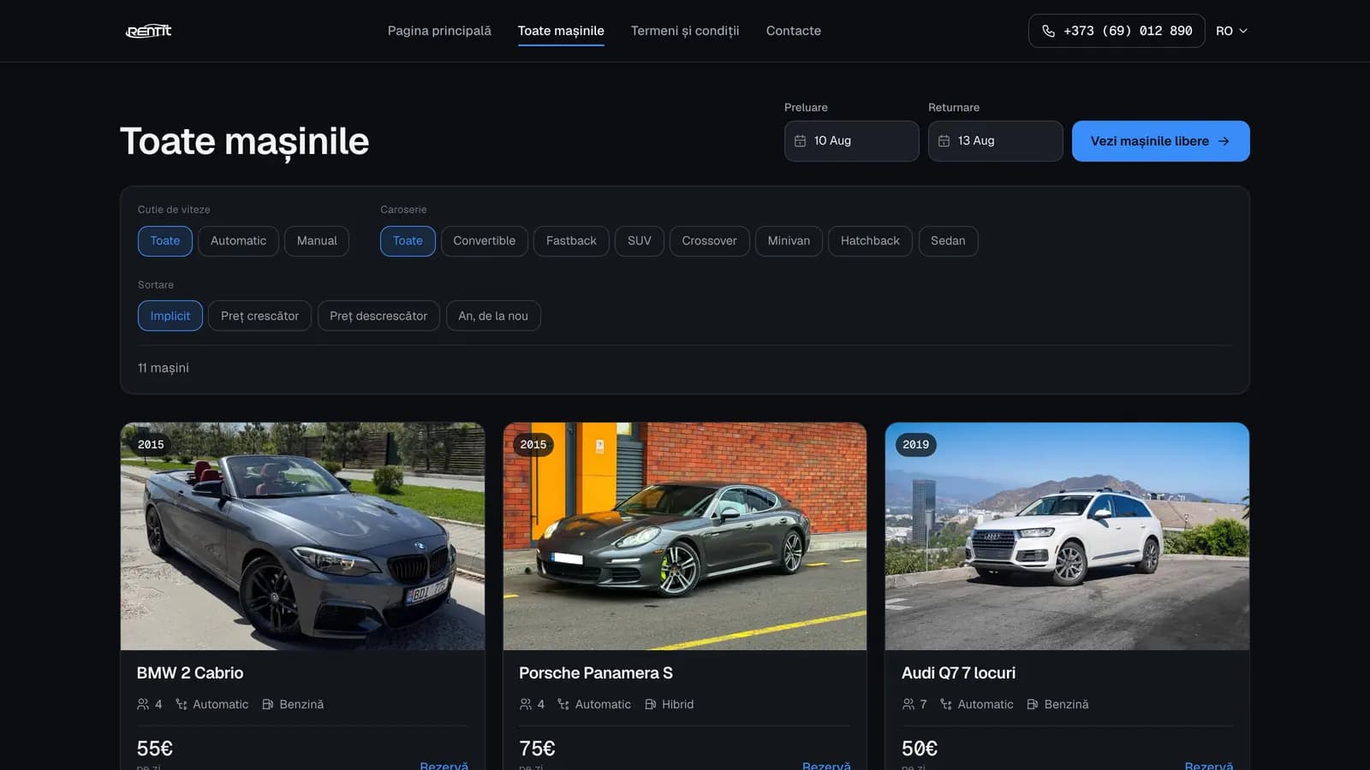Filter body type by Fastback
Image resolution: width=1370 pixels, height=770 pixels.
pyautogui.click(x=571, y=241)
